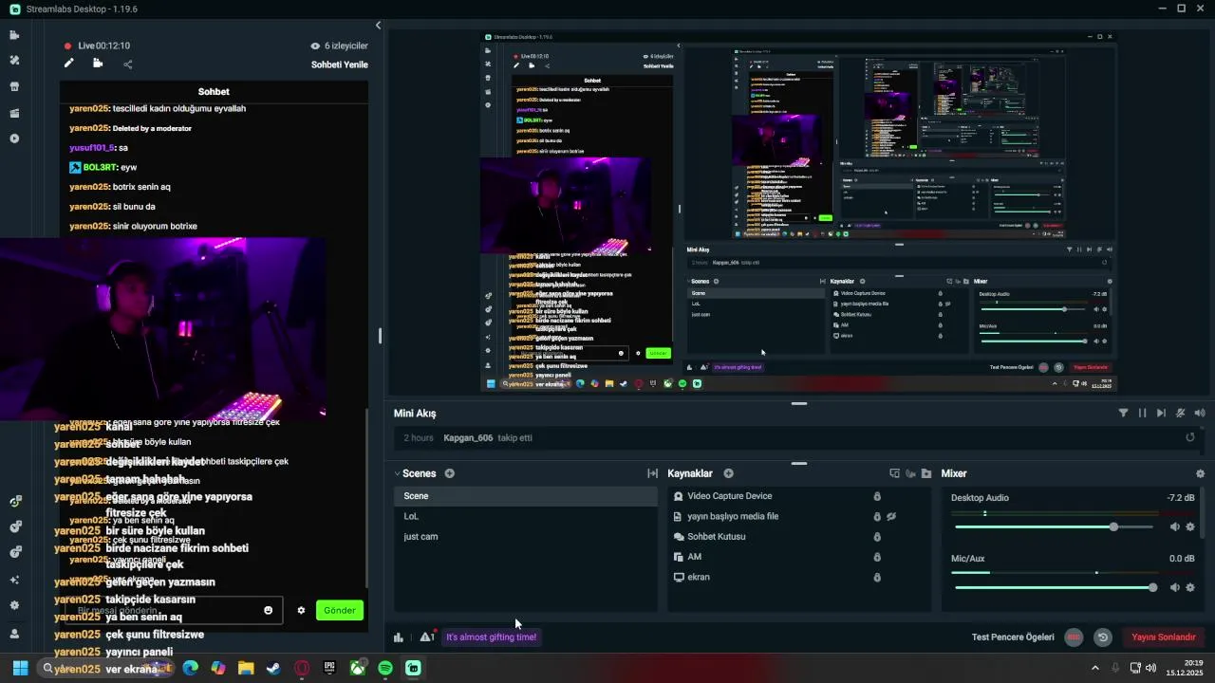Open chat settings gear beside Gönder
Viewport: 1215px width, 683px height.
301,610
